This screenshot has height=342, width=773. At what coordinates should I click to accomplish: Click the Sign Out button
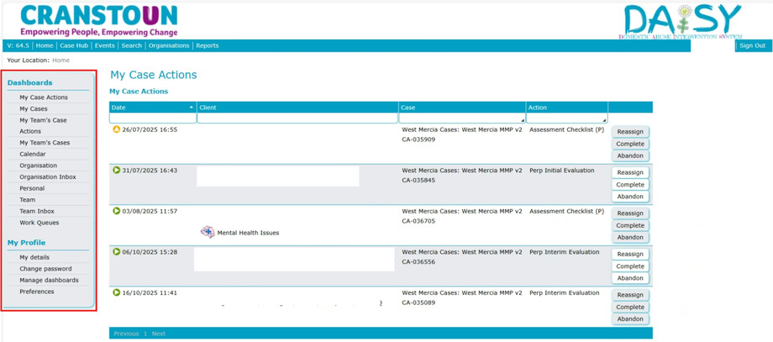752,46
